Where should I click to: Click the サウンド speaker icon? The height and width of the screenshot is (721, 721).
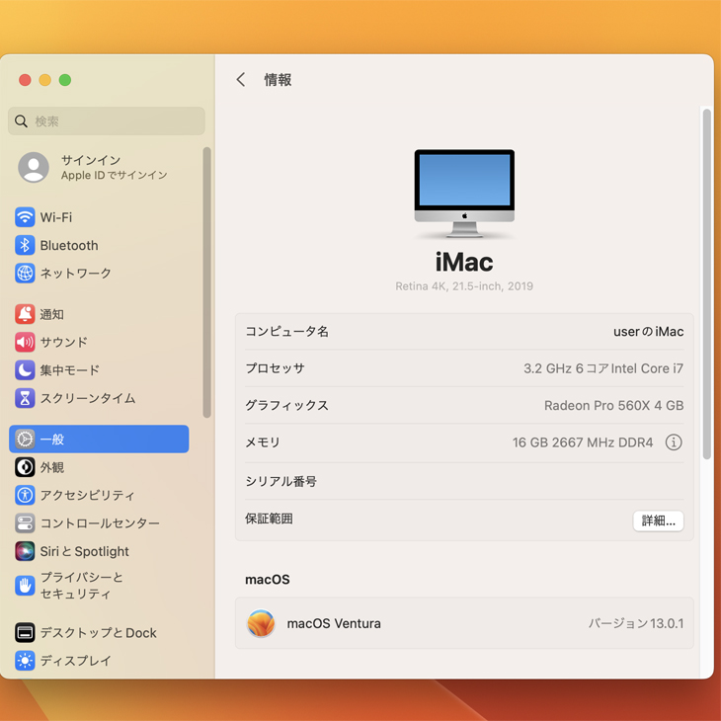coord(25,342)
